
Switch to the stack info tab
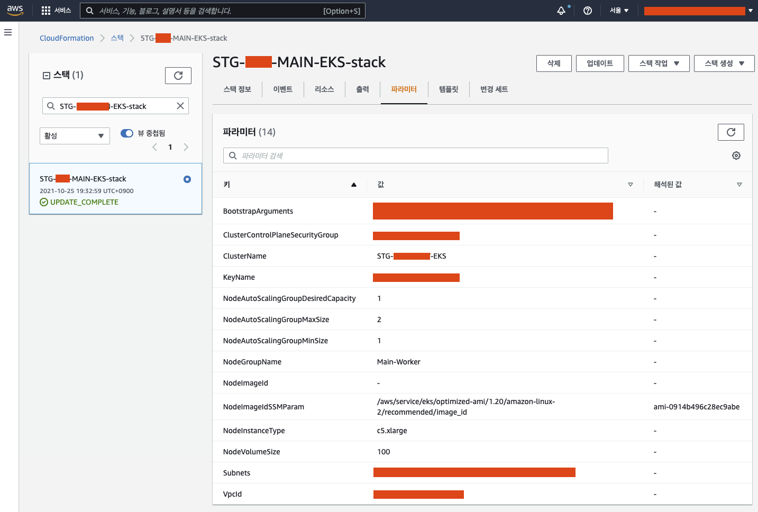237,89
